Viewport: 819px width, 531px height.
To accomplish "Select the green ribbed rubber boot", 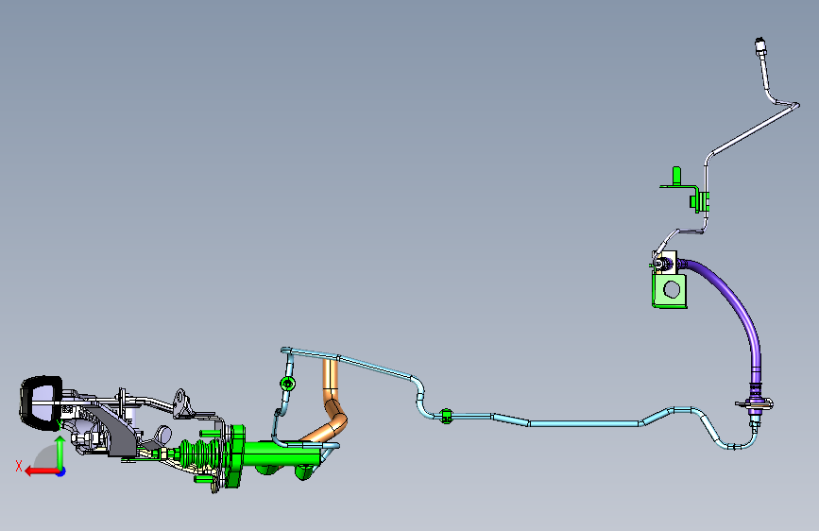I will pyautogui.click(x=200, y=454).
